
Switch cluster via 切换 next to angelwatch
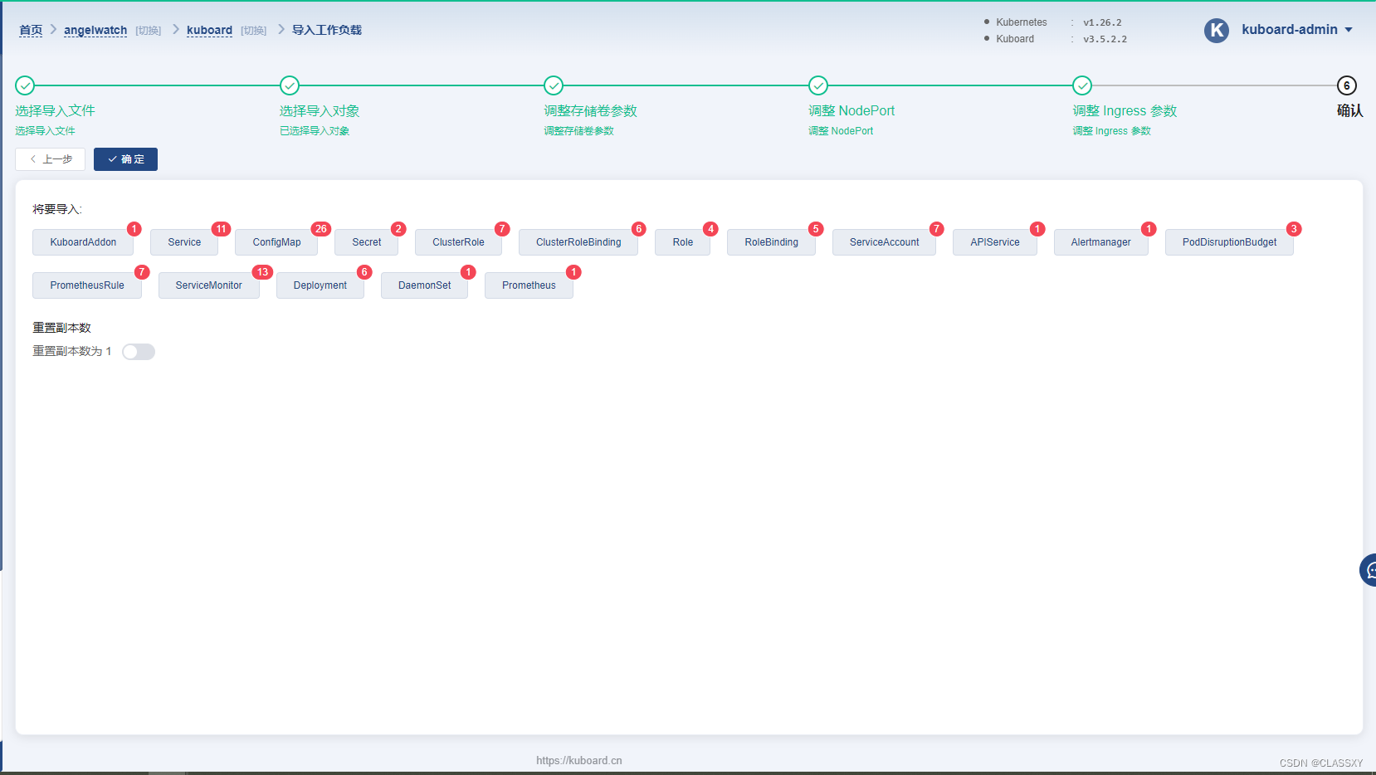(x=149, y=31)
